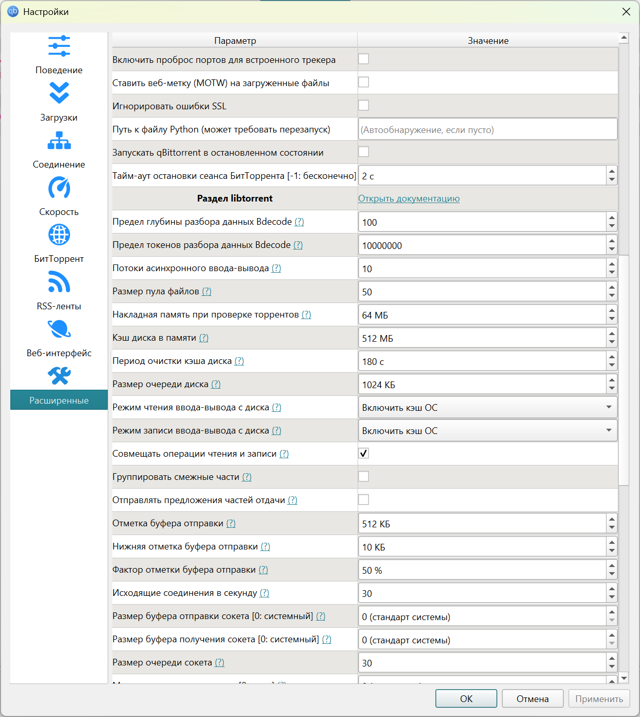The width and height of the screenshot is (640, 717).
Task: Open the RSS-ленты feed icon
Action: (x=59, y=282)
